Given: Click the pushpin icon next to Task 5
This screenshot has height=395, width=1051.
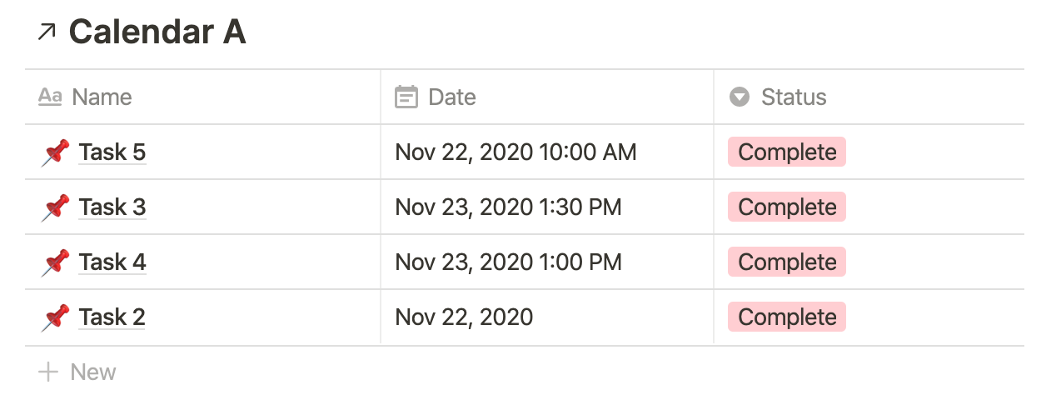Looking at the screenshot, I should click(55, 152).
